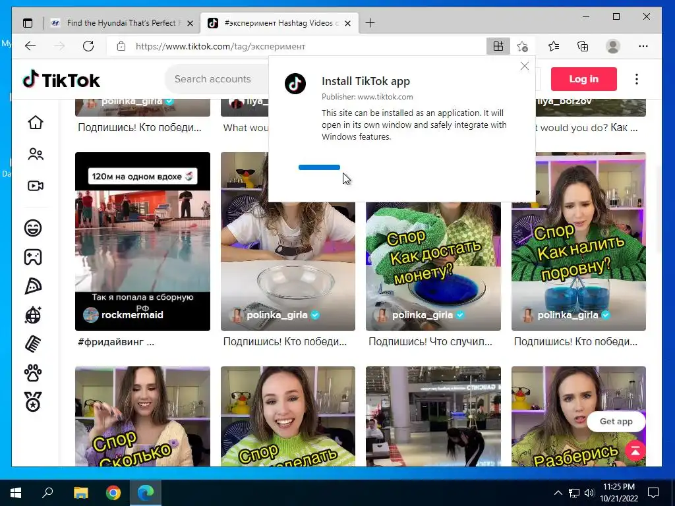Click the scroll-to-top red circle button
Screen dimensions: 675x506
click(x=635, y=451)
